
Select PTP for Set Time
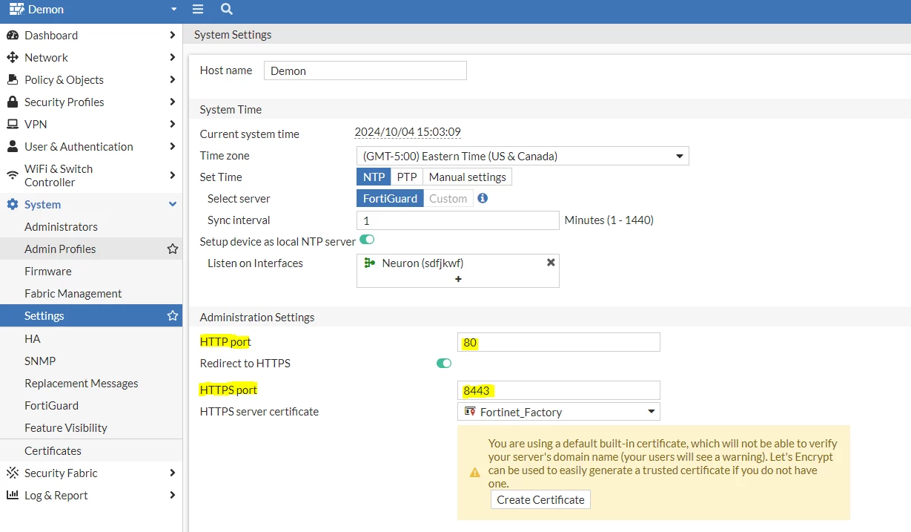click(x=407, y=177)
